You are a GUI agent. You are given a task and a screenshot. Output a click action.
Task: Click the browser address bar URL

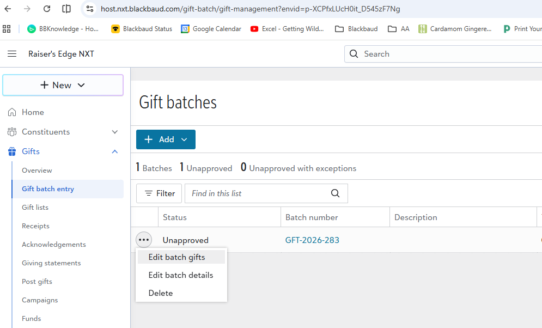250,9
